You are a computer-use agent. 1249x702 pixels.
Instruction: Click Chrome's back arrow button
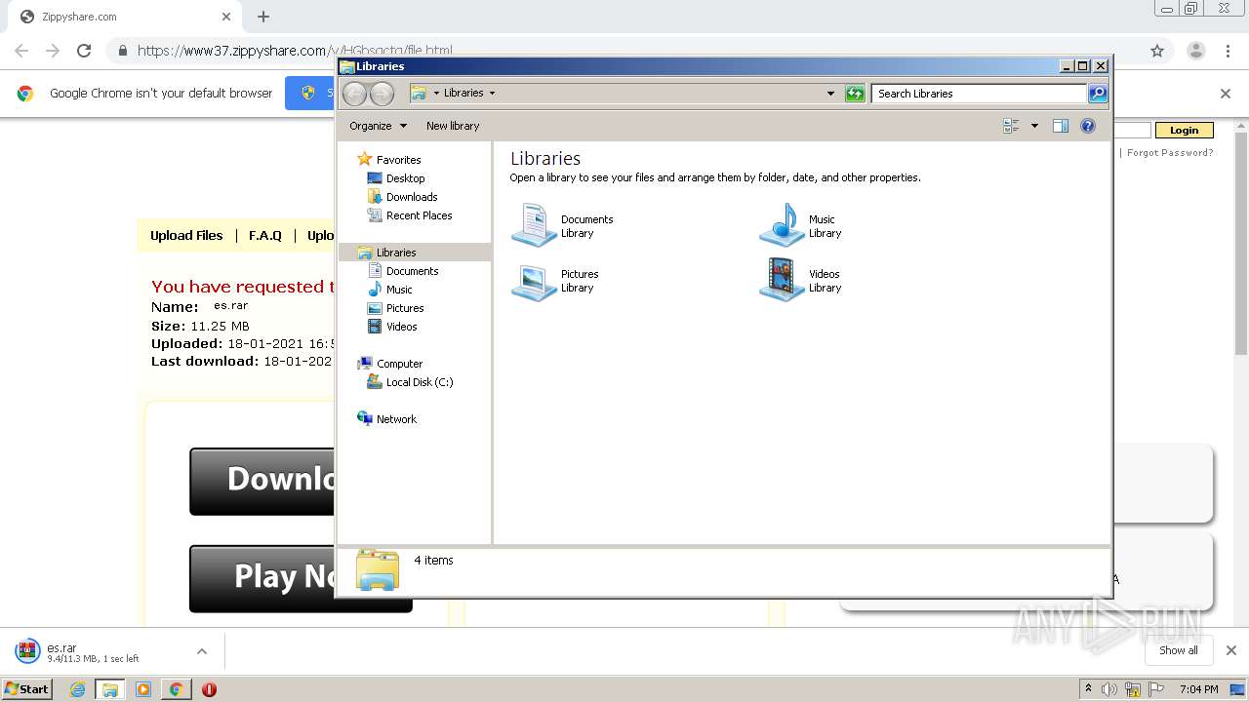[21, 51]
